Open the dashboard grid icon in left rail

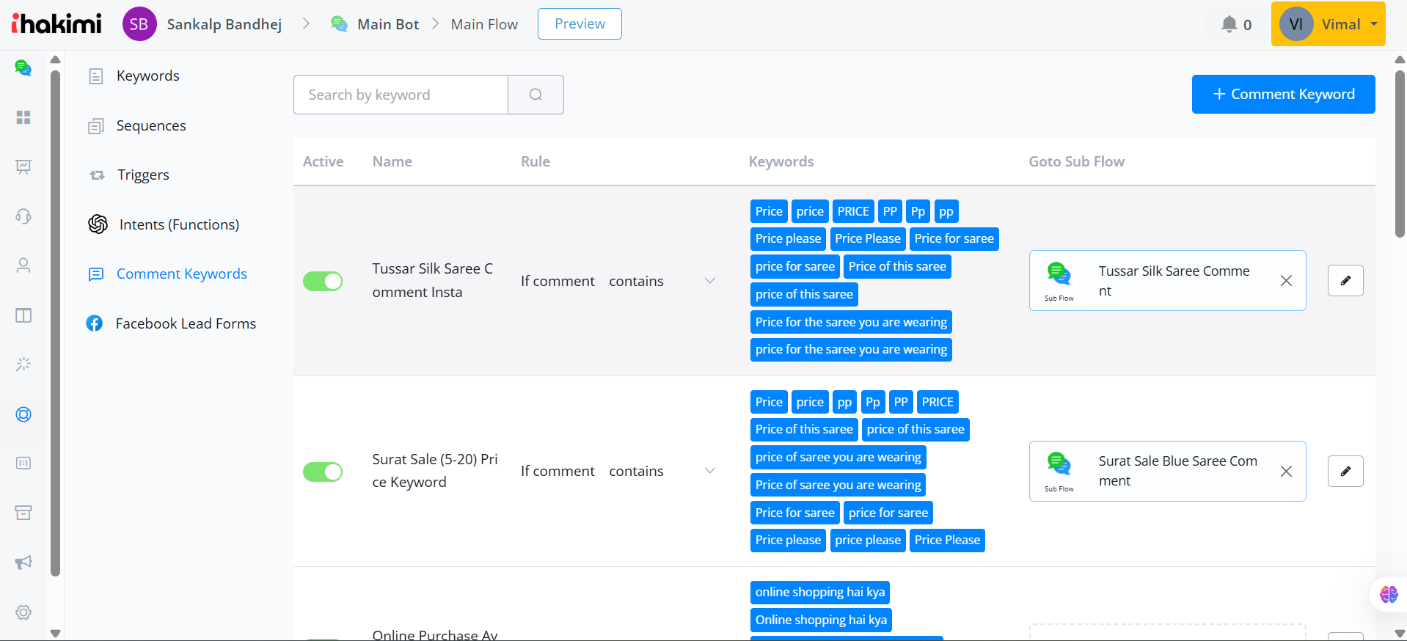pyautogui.click(x=23, y=117)
